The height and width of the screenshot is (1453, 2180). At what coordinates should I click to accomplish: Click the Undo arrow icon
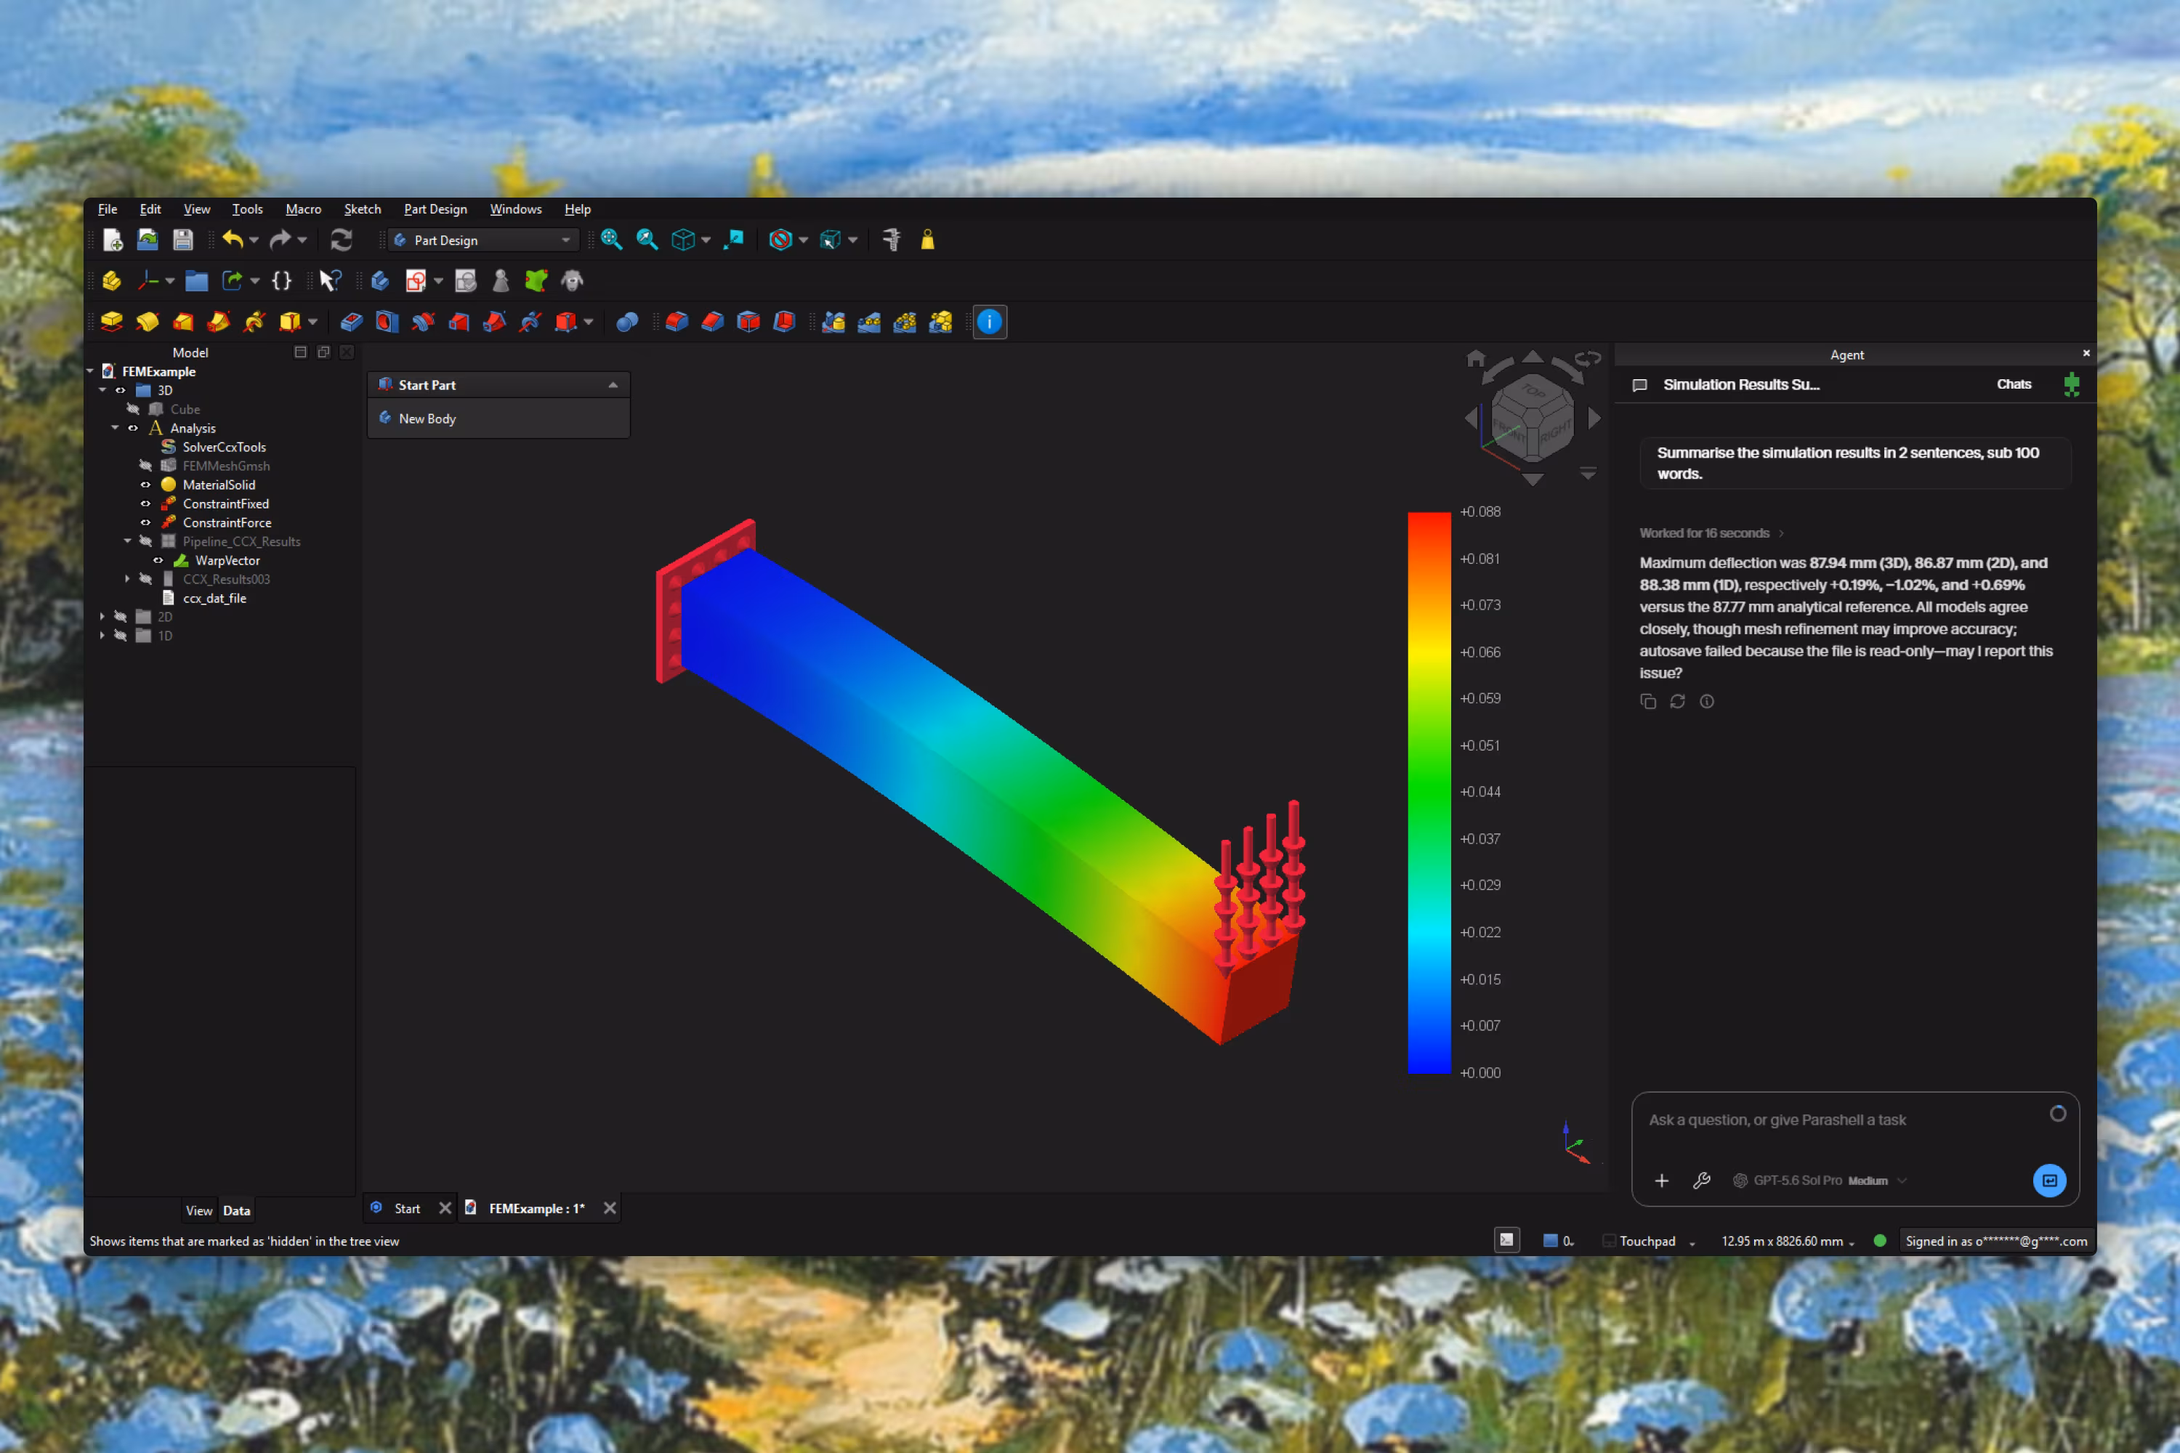pyautogui.click(x=232, y=240)
